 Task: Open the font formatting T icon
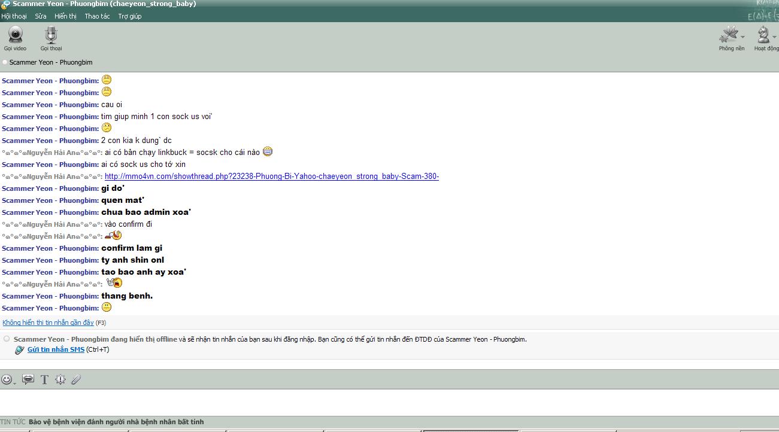(x=44, y=379)
